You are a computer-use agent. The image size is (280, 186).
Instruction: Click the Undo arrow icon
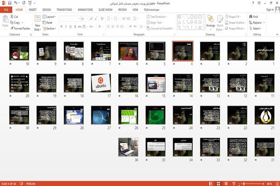tap(16, 3)
